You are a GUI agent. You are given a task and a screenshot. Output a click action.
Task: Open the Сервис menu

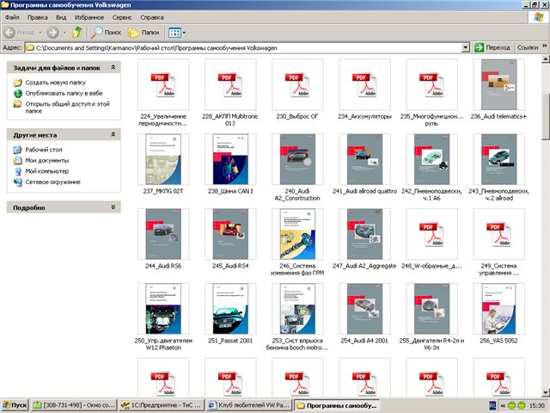pyautogui.click(x=122, y=17)
